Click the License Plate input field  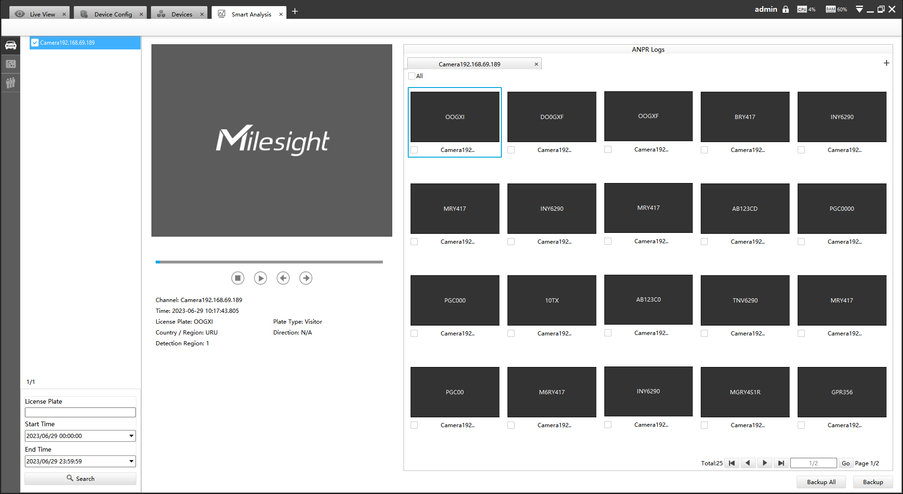pyautogui.click(x=80, y=413)
